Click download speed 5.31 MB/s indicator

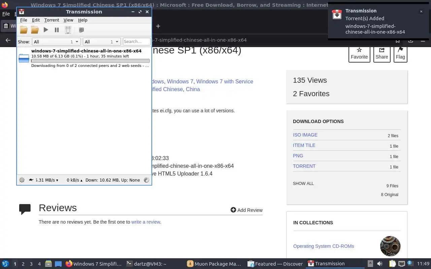tap(46, 180)
